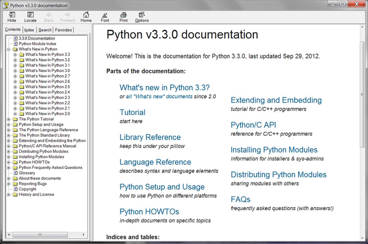Click page icon of 3.3.0 Documentation
Viewport: 368px width, 244px height.
pyautogui.click(x=16, y=38)
